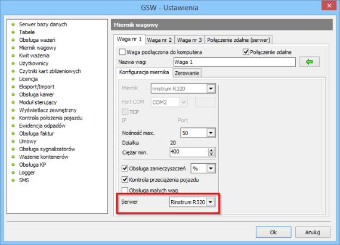Open the % unit dropdown
This screenshot has height=245, width=340.
[x=211, y=169]
